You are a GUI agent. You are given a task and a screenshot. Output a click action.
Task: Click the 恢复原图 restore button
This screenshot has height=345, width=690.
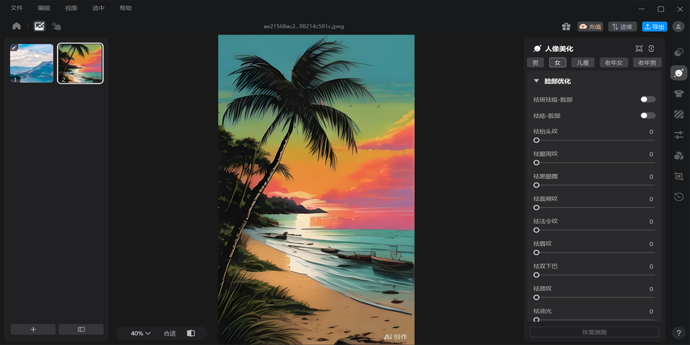click(x=594, y=332)
